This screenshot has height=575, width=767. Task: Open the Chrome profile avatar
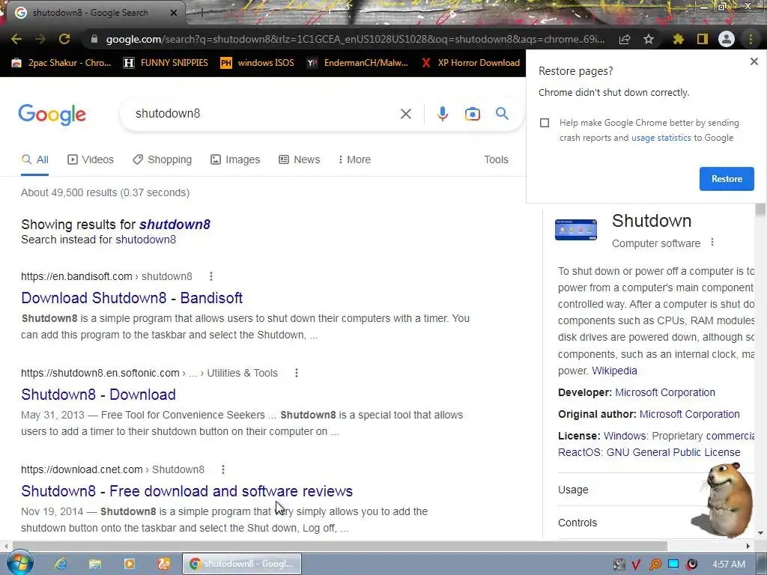coord(727,39)
